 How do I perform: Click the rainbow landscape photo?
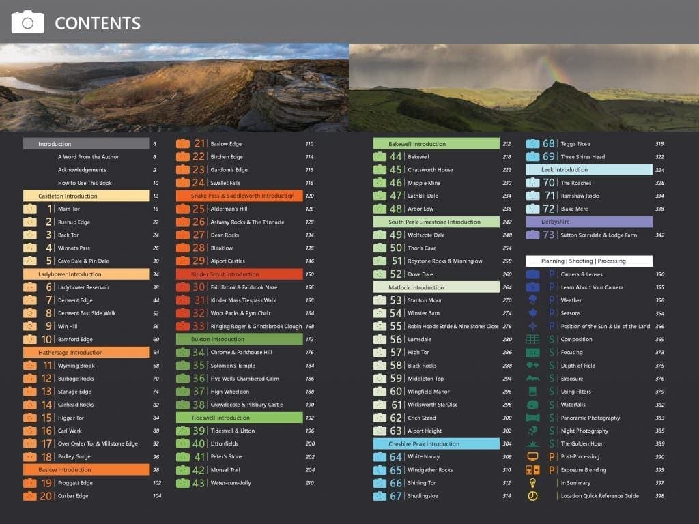524,87
